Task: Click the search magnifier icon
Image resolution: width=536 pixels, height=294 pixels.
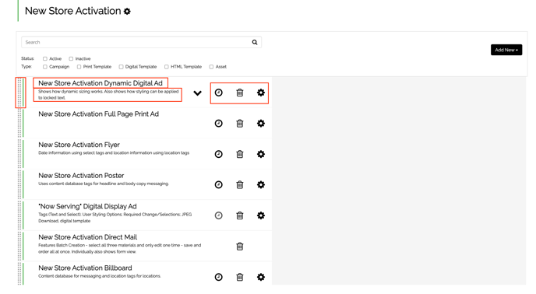Action: [255, 42]
